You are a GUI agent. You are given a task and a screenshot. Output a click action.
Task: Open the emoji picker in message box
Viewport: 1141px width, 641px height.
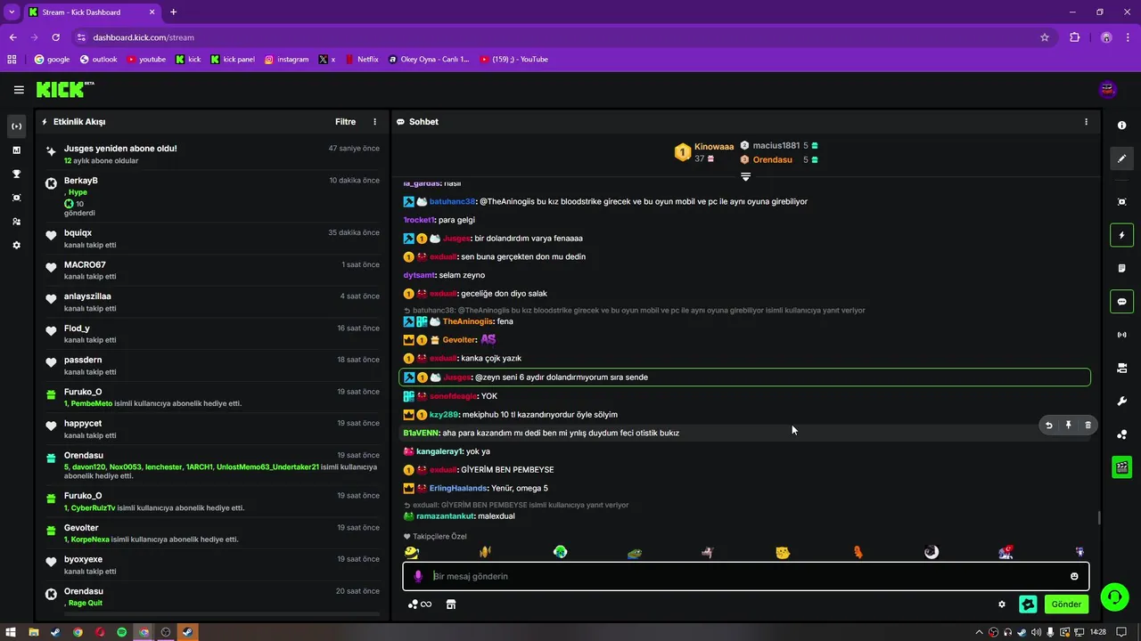click(x=1074, y=576)
